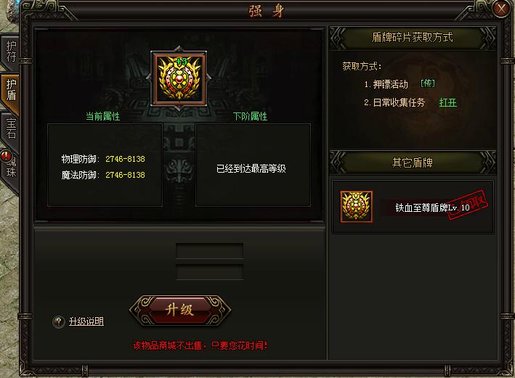Click red alert icon on 魂珠 tab
515x378 pixels.
(x=7, y=155)
